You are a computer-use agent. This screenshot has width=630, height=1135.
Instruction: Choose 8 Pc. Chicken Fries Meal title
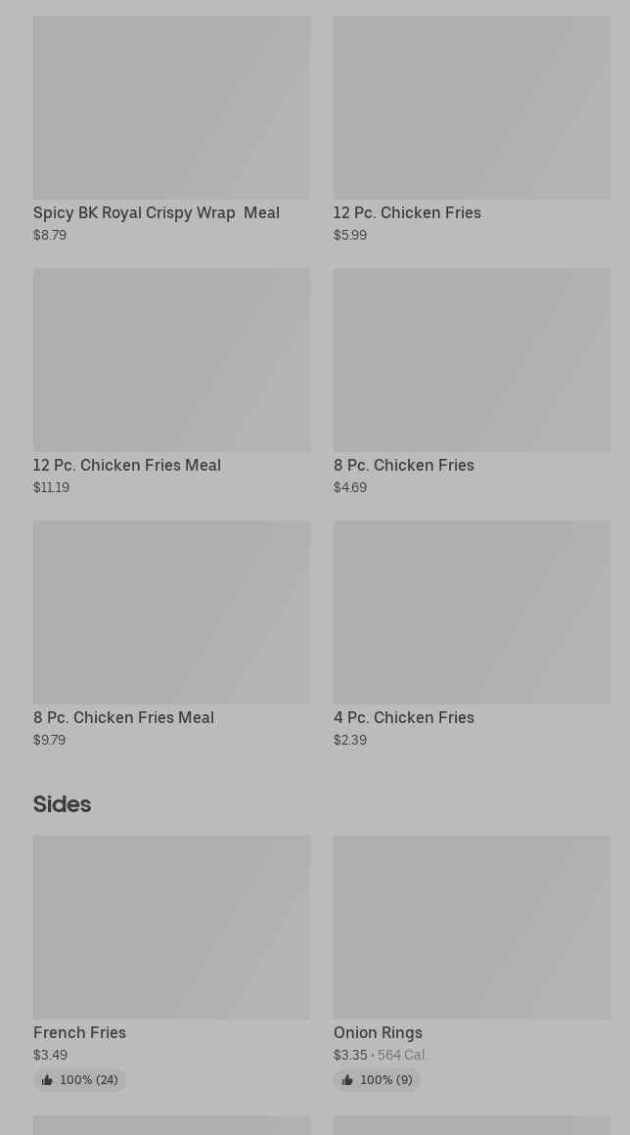point(123,717)
